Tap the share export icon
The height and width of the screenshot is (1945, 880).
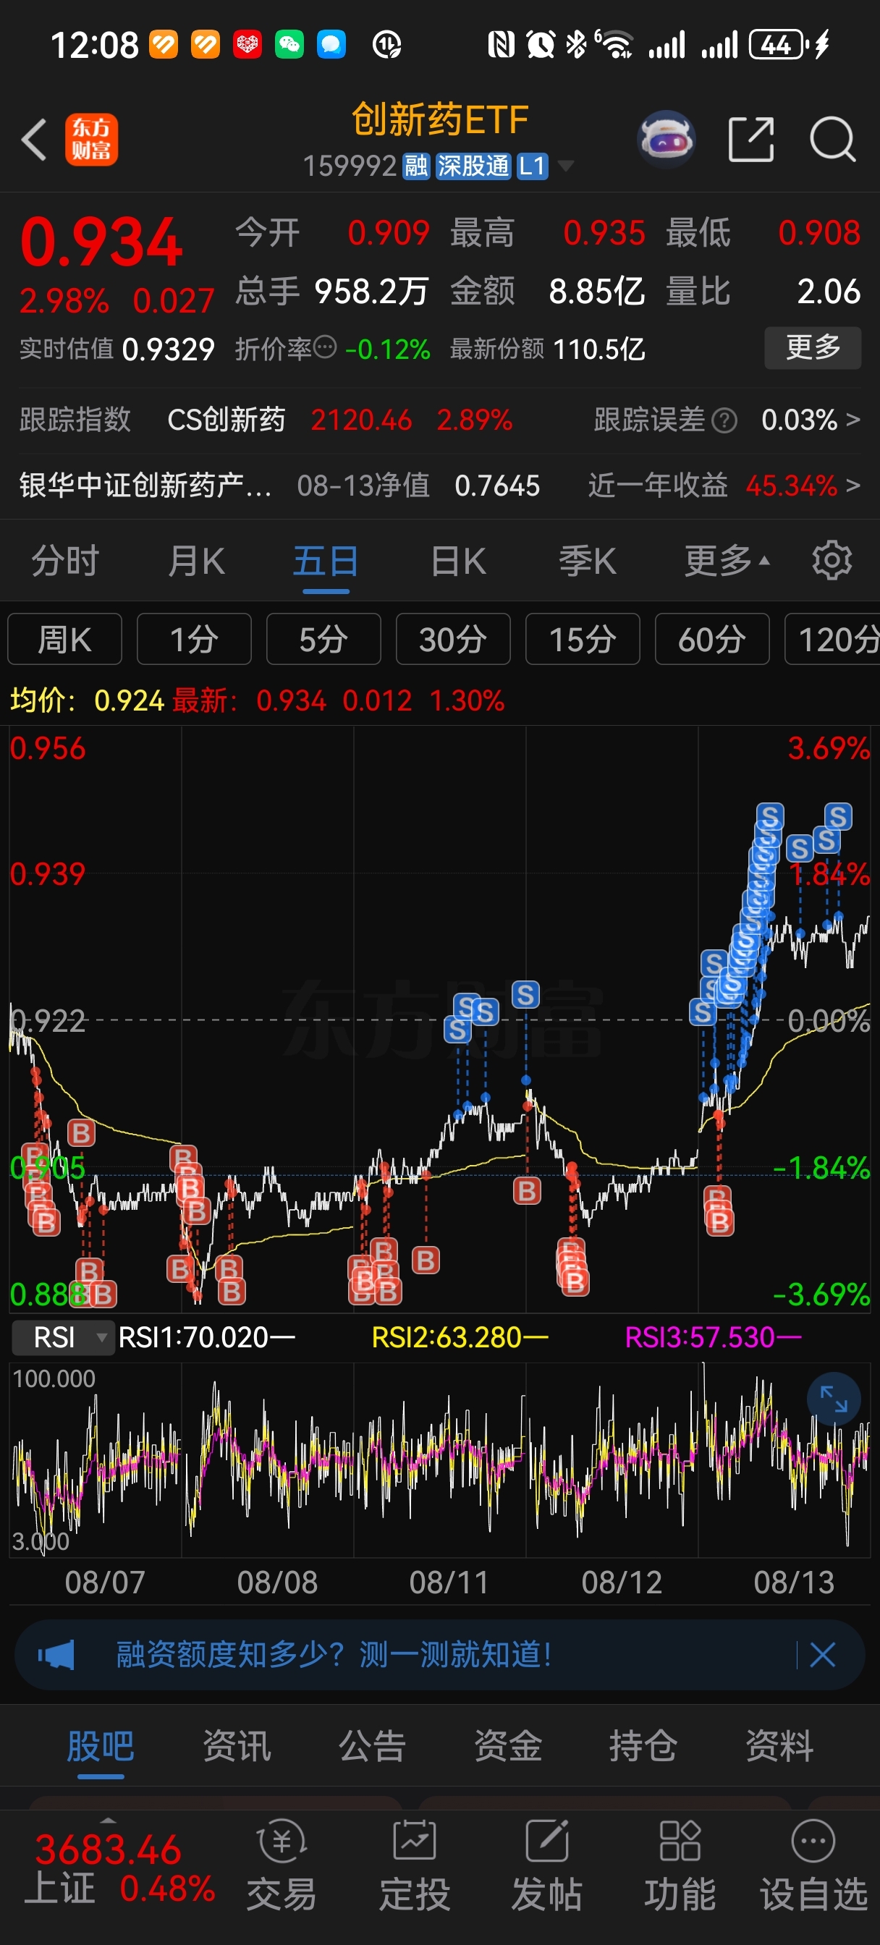point(751,139)
